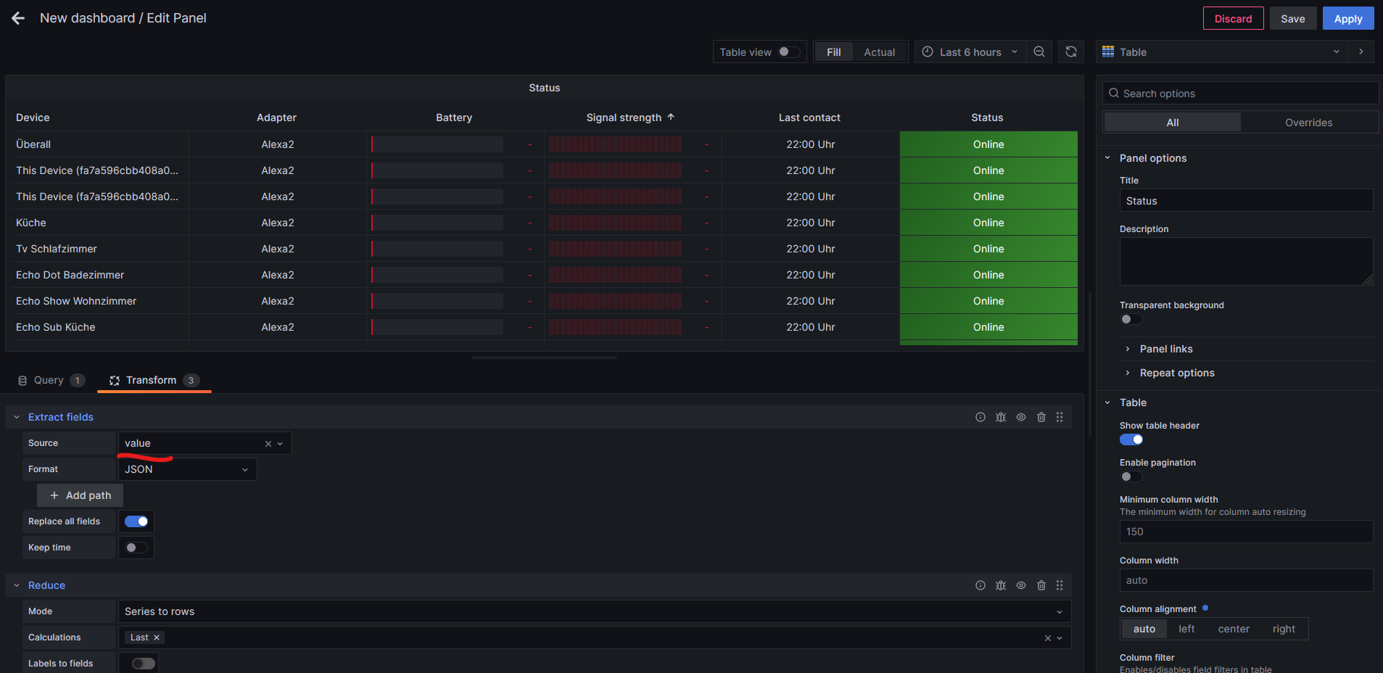
Task: Click the Device column header
Action: coord(33,117)
